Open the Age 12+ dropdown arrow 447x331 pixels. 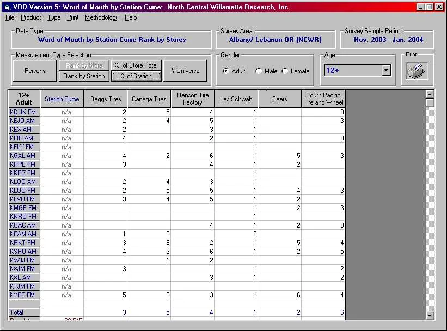tap(386, 70)
